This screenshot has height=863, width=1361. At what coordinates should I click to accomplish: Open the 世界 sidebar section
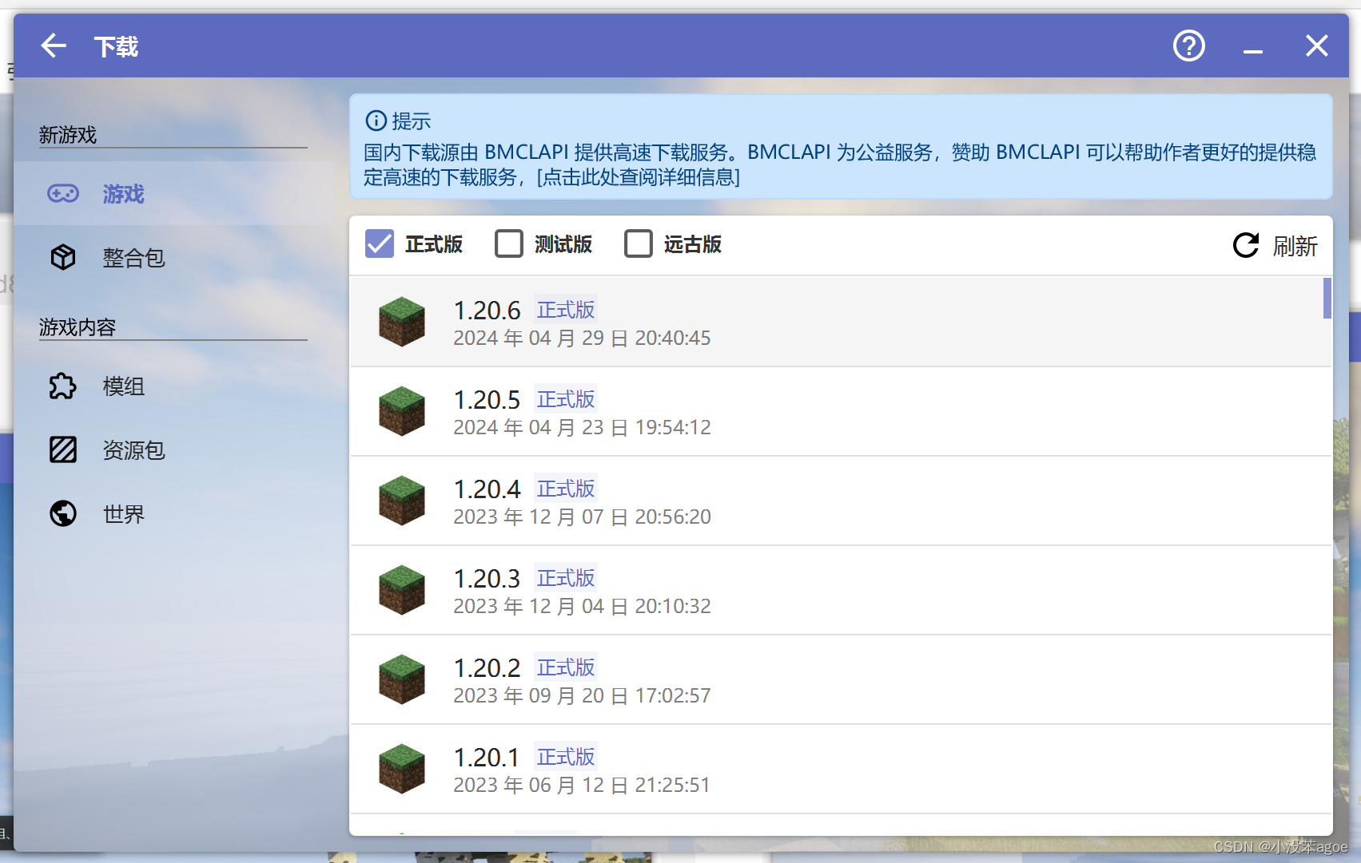[174, 513]
